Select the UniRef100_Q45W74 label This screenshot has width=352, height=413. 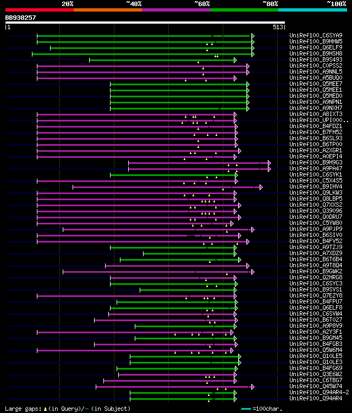(316, 387)
